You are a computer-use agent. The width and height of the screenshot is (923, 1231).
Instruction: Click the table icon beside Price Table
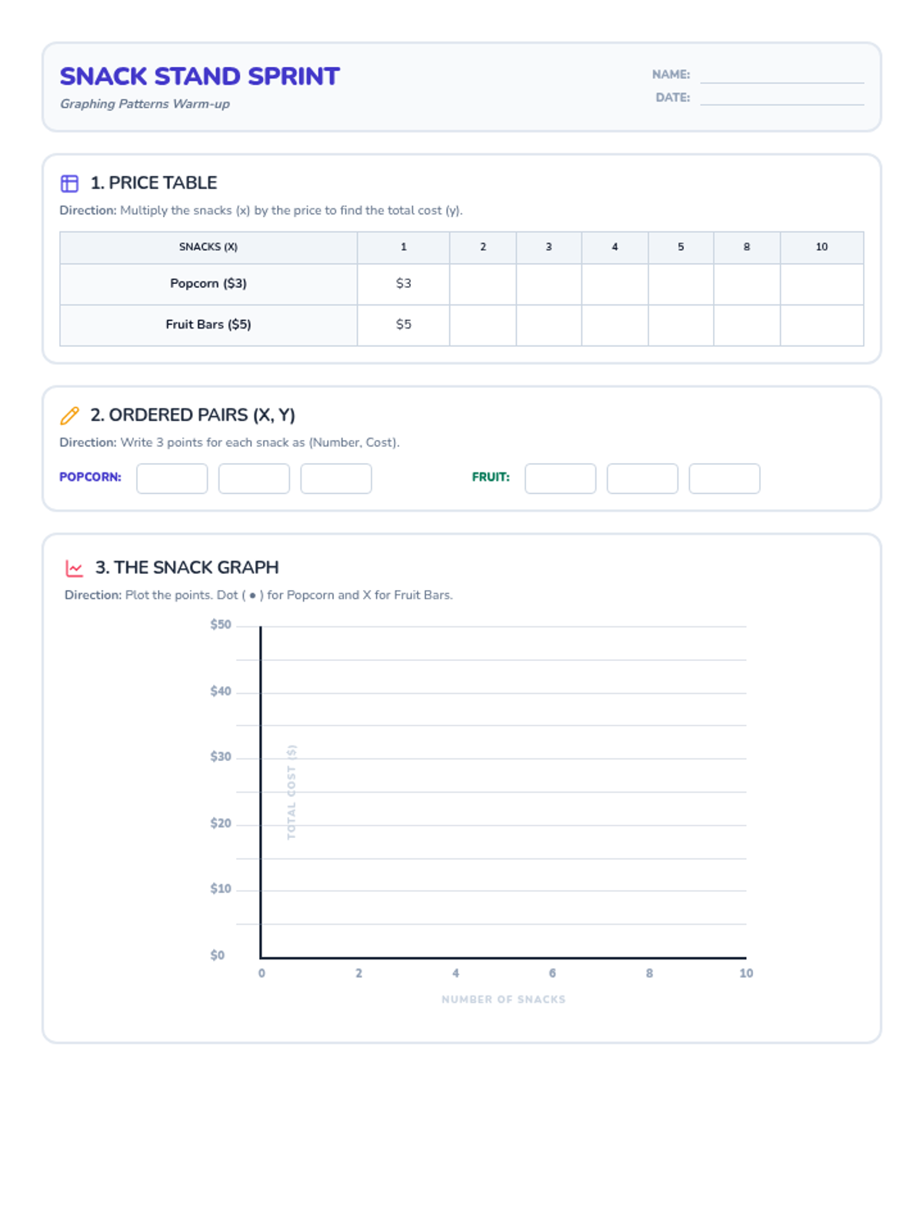point(69,183)
